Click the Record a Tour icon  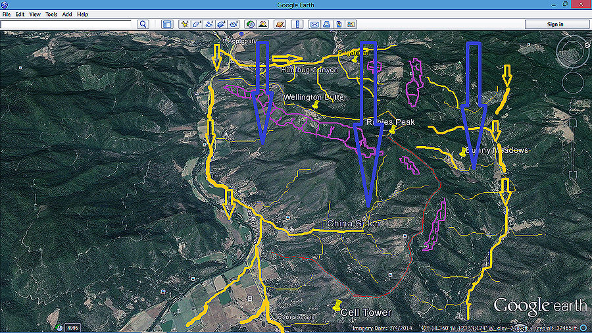coord(234,24)
